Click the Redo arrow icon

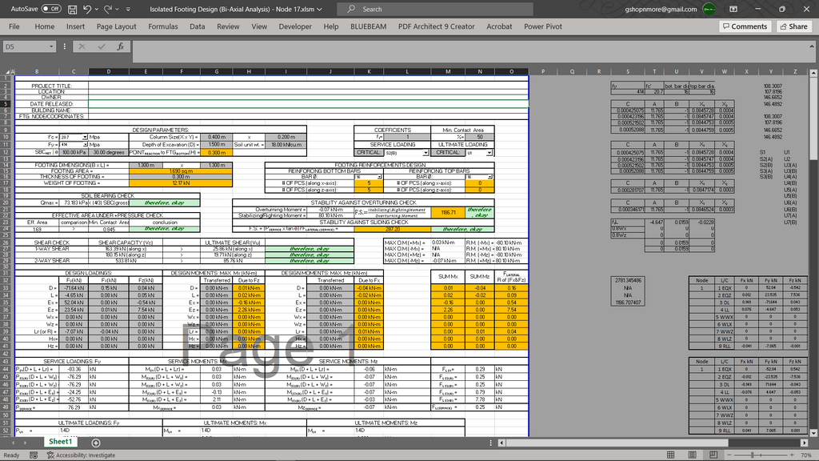(108, 9)
